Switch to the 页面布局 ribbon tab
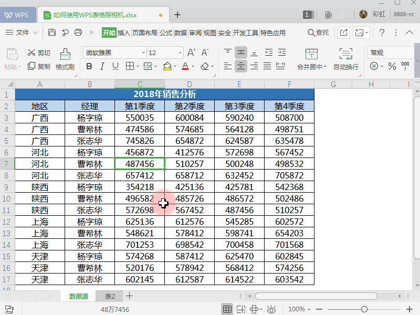This screenshot has height=315, width=420. click(x=145, y=33)
